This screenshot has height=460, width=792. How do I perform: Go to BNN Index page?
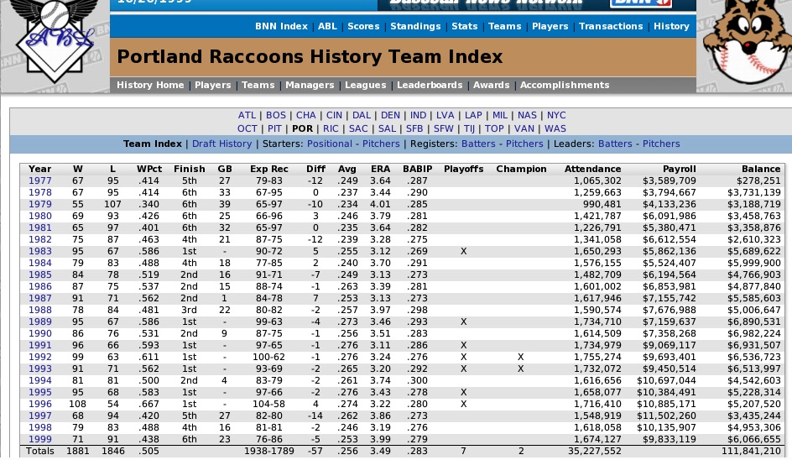coord(281,26)
